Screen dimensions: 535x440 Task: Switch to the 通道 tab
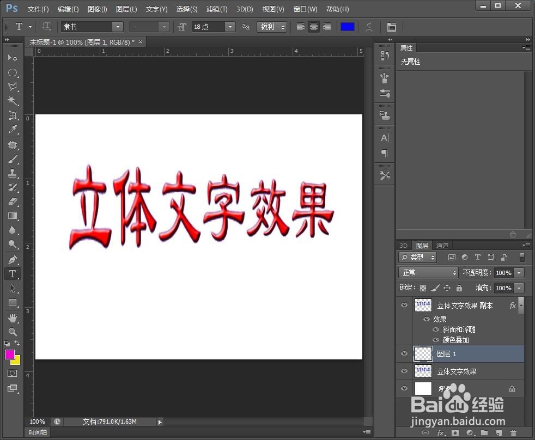pyautogui.click(x=442, y=245)
